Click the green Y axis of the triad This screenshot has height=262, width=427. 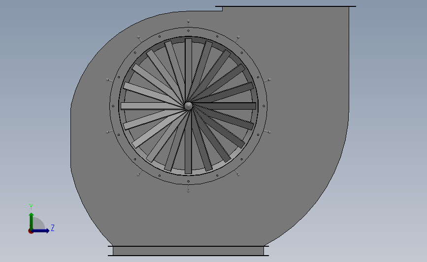pyautogui.click(x=32, y=221)
